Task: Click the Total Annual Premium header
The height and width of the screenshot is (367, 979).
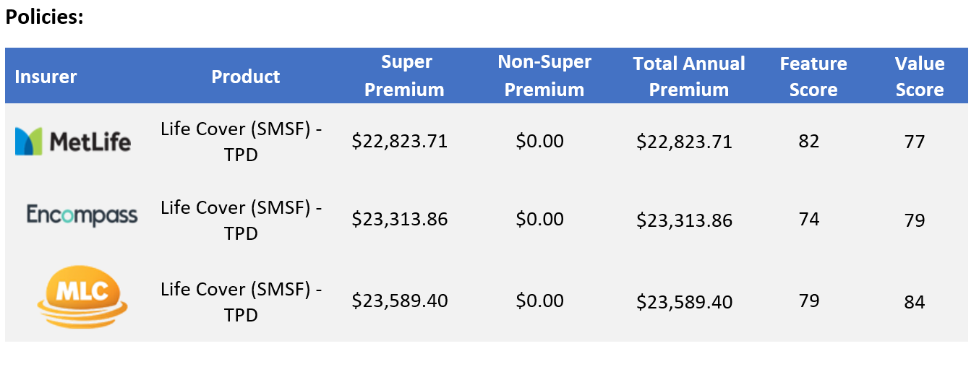Action: (689, 77)
